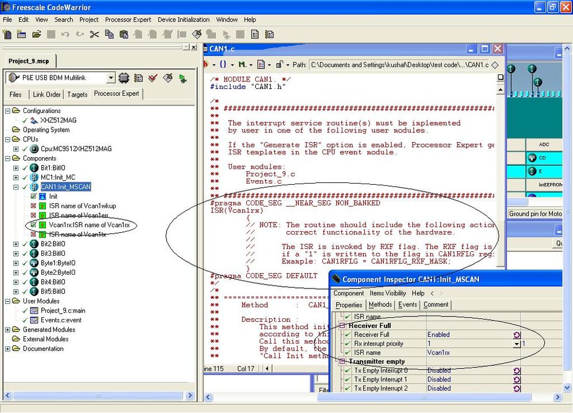Open the Project menu
573x413 pixels.
[89, 20]
